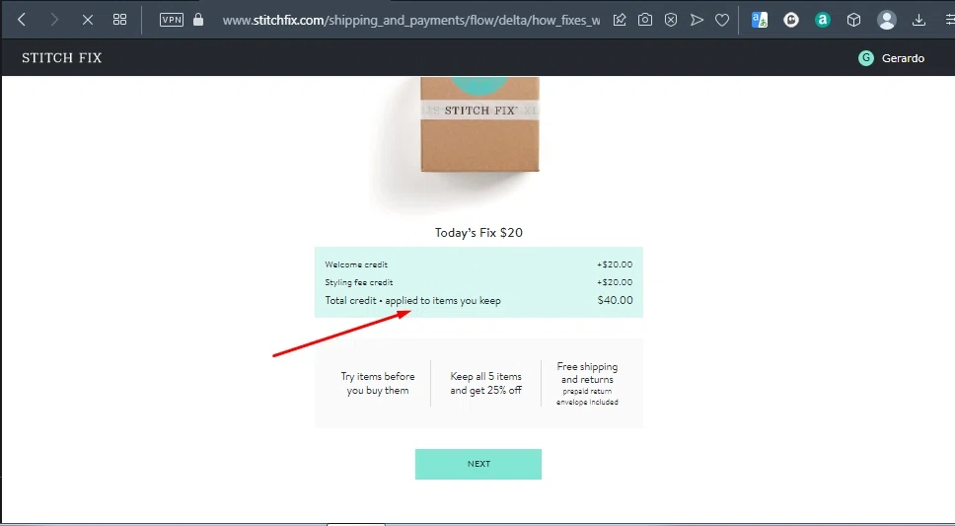
Task: Open the downloads arrow icon
Action: (919, 20)
